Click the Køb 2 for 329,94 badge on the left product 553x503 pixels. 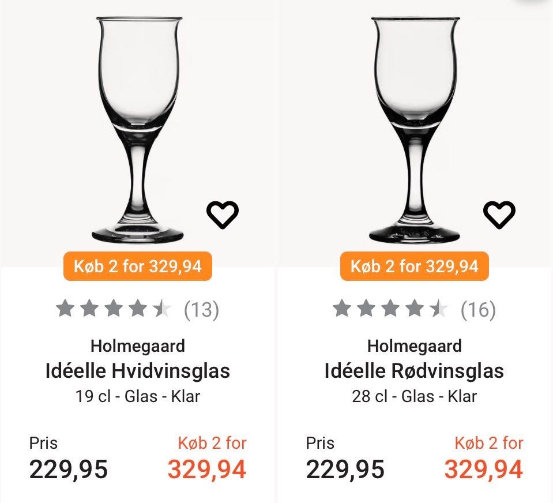(x=138, y=266)
